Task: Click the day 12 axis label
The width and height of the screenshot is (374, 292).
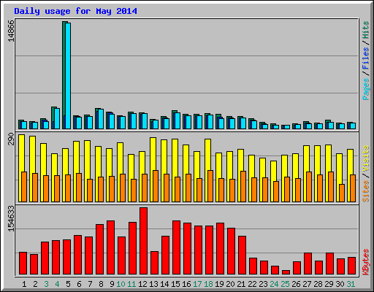Action: [x=142, y=284]
